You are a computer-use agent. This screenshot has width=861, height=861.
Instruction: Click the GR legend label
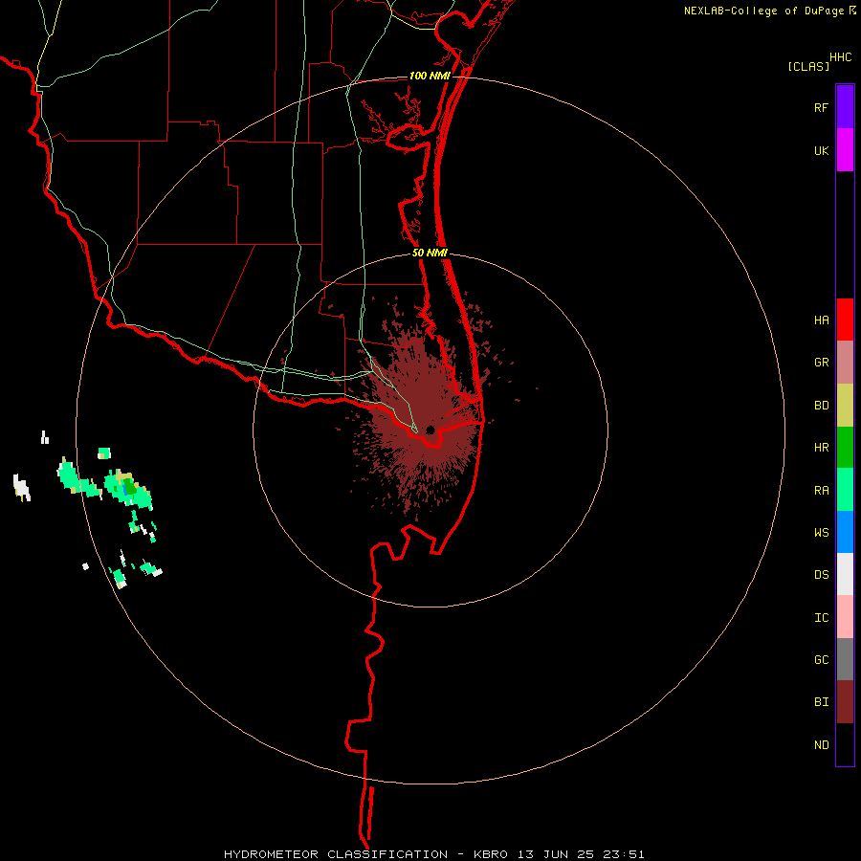pyautogui.click(x=822, y=363)
